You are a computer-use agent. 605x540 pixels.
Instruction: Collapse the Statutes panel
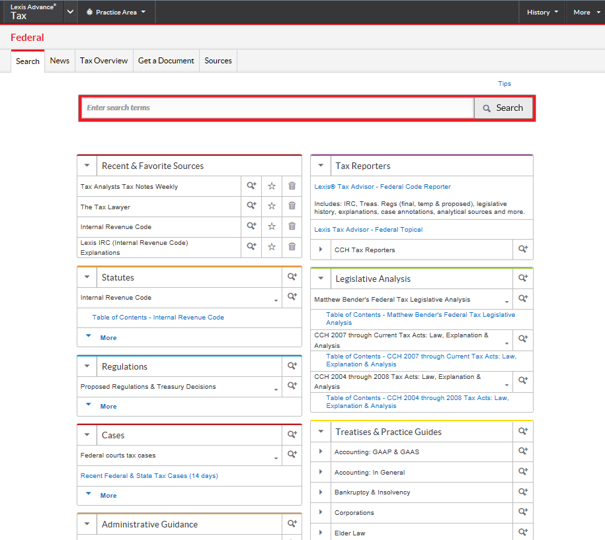point(87,277)
